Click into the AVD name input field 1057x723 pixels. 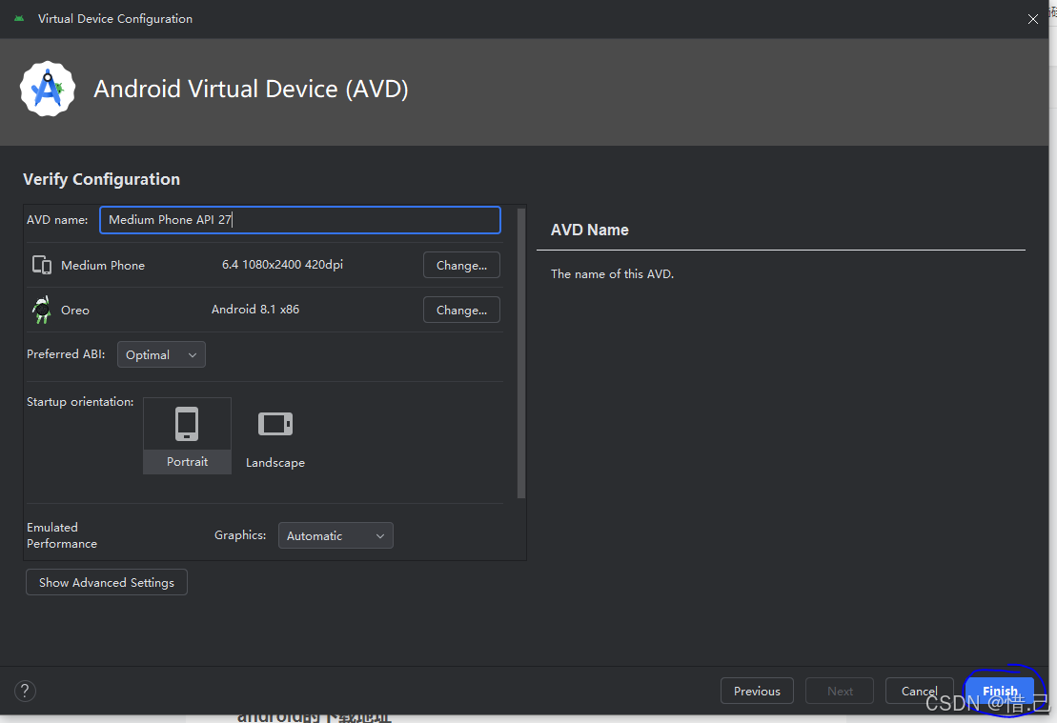click(300, 220)
